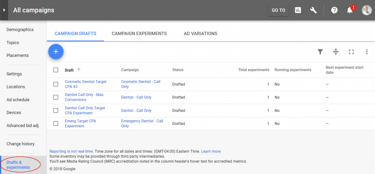Check the notifications bell icon
The image size is (375, 174).
tap(350, 10)
